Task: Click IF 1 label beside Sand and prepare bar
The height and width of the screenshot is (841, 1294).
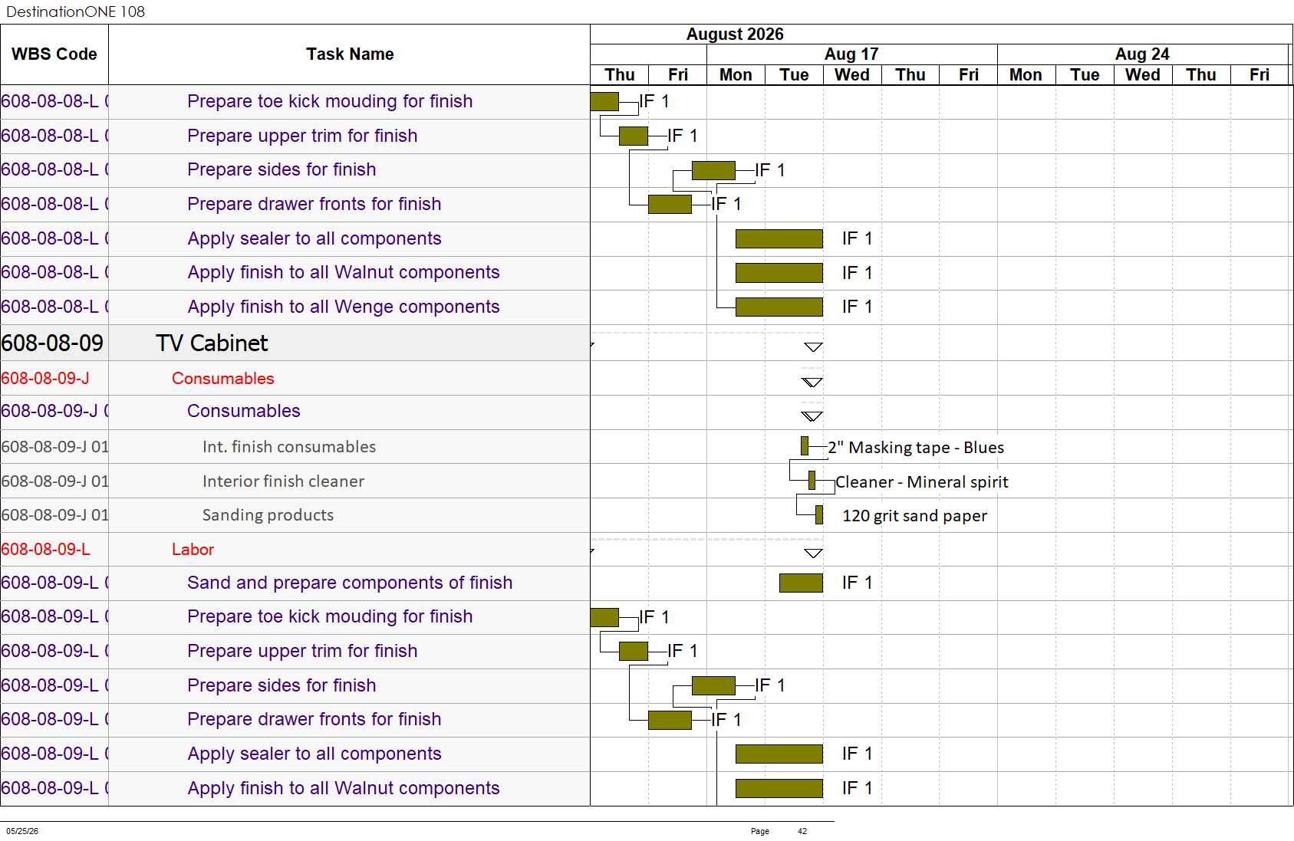Action: click(x=857, y=583)
